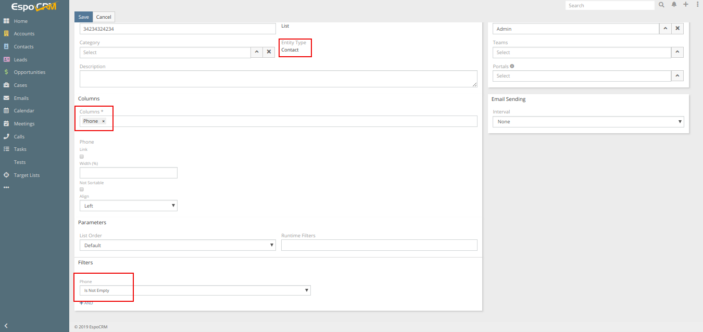
Task: Open the Phone filter condition dropdown
Action: pyautogui.click(x=195, y=290)
